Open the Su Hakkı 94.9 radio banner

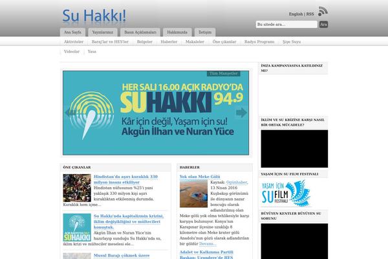coord(156,113)
